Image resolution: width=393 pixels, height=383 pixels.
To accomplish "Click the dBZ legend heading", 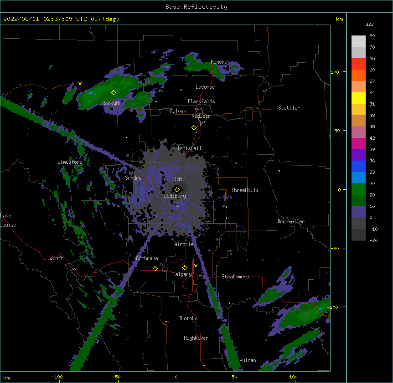I will [x=369, y=24].
